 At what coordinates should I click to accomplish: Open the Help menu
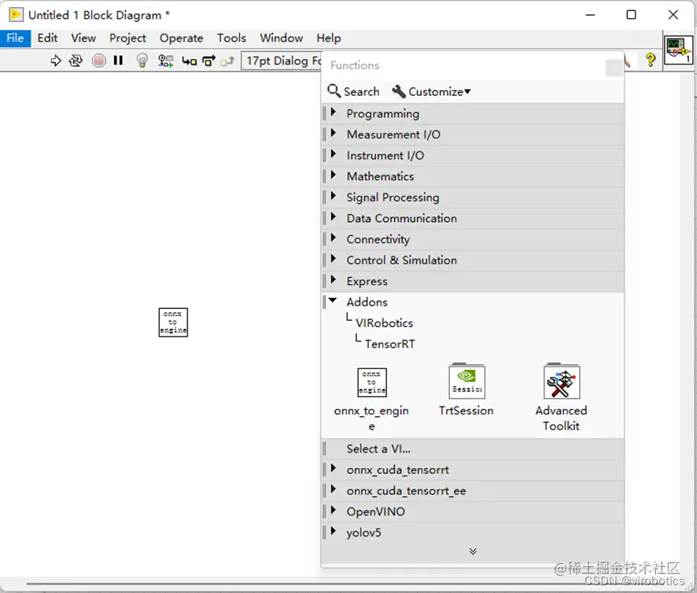click(329, 39)
